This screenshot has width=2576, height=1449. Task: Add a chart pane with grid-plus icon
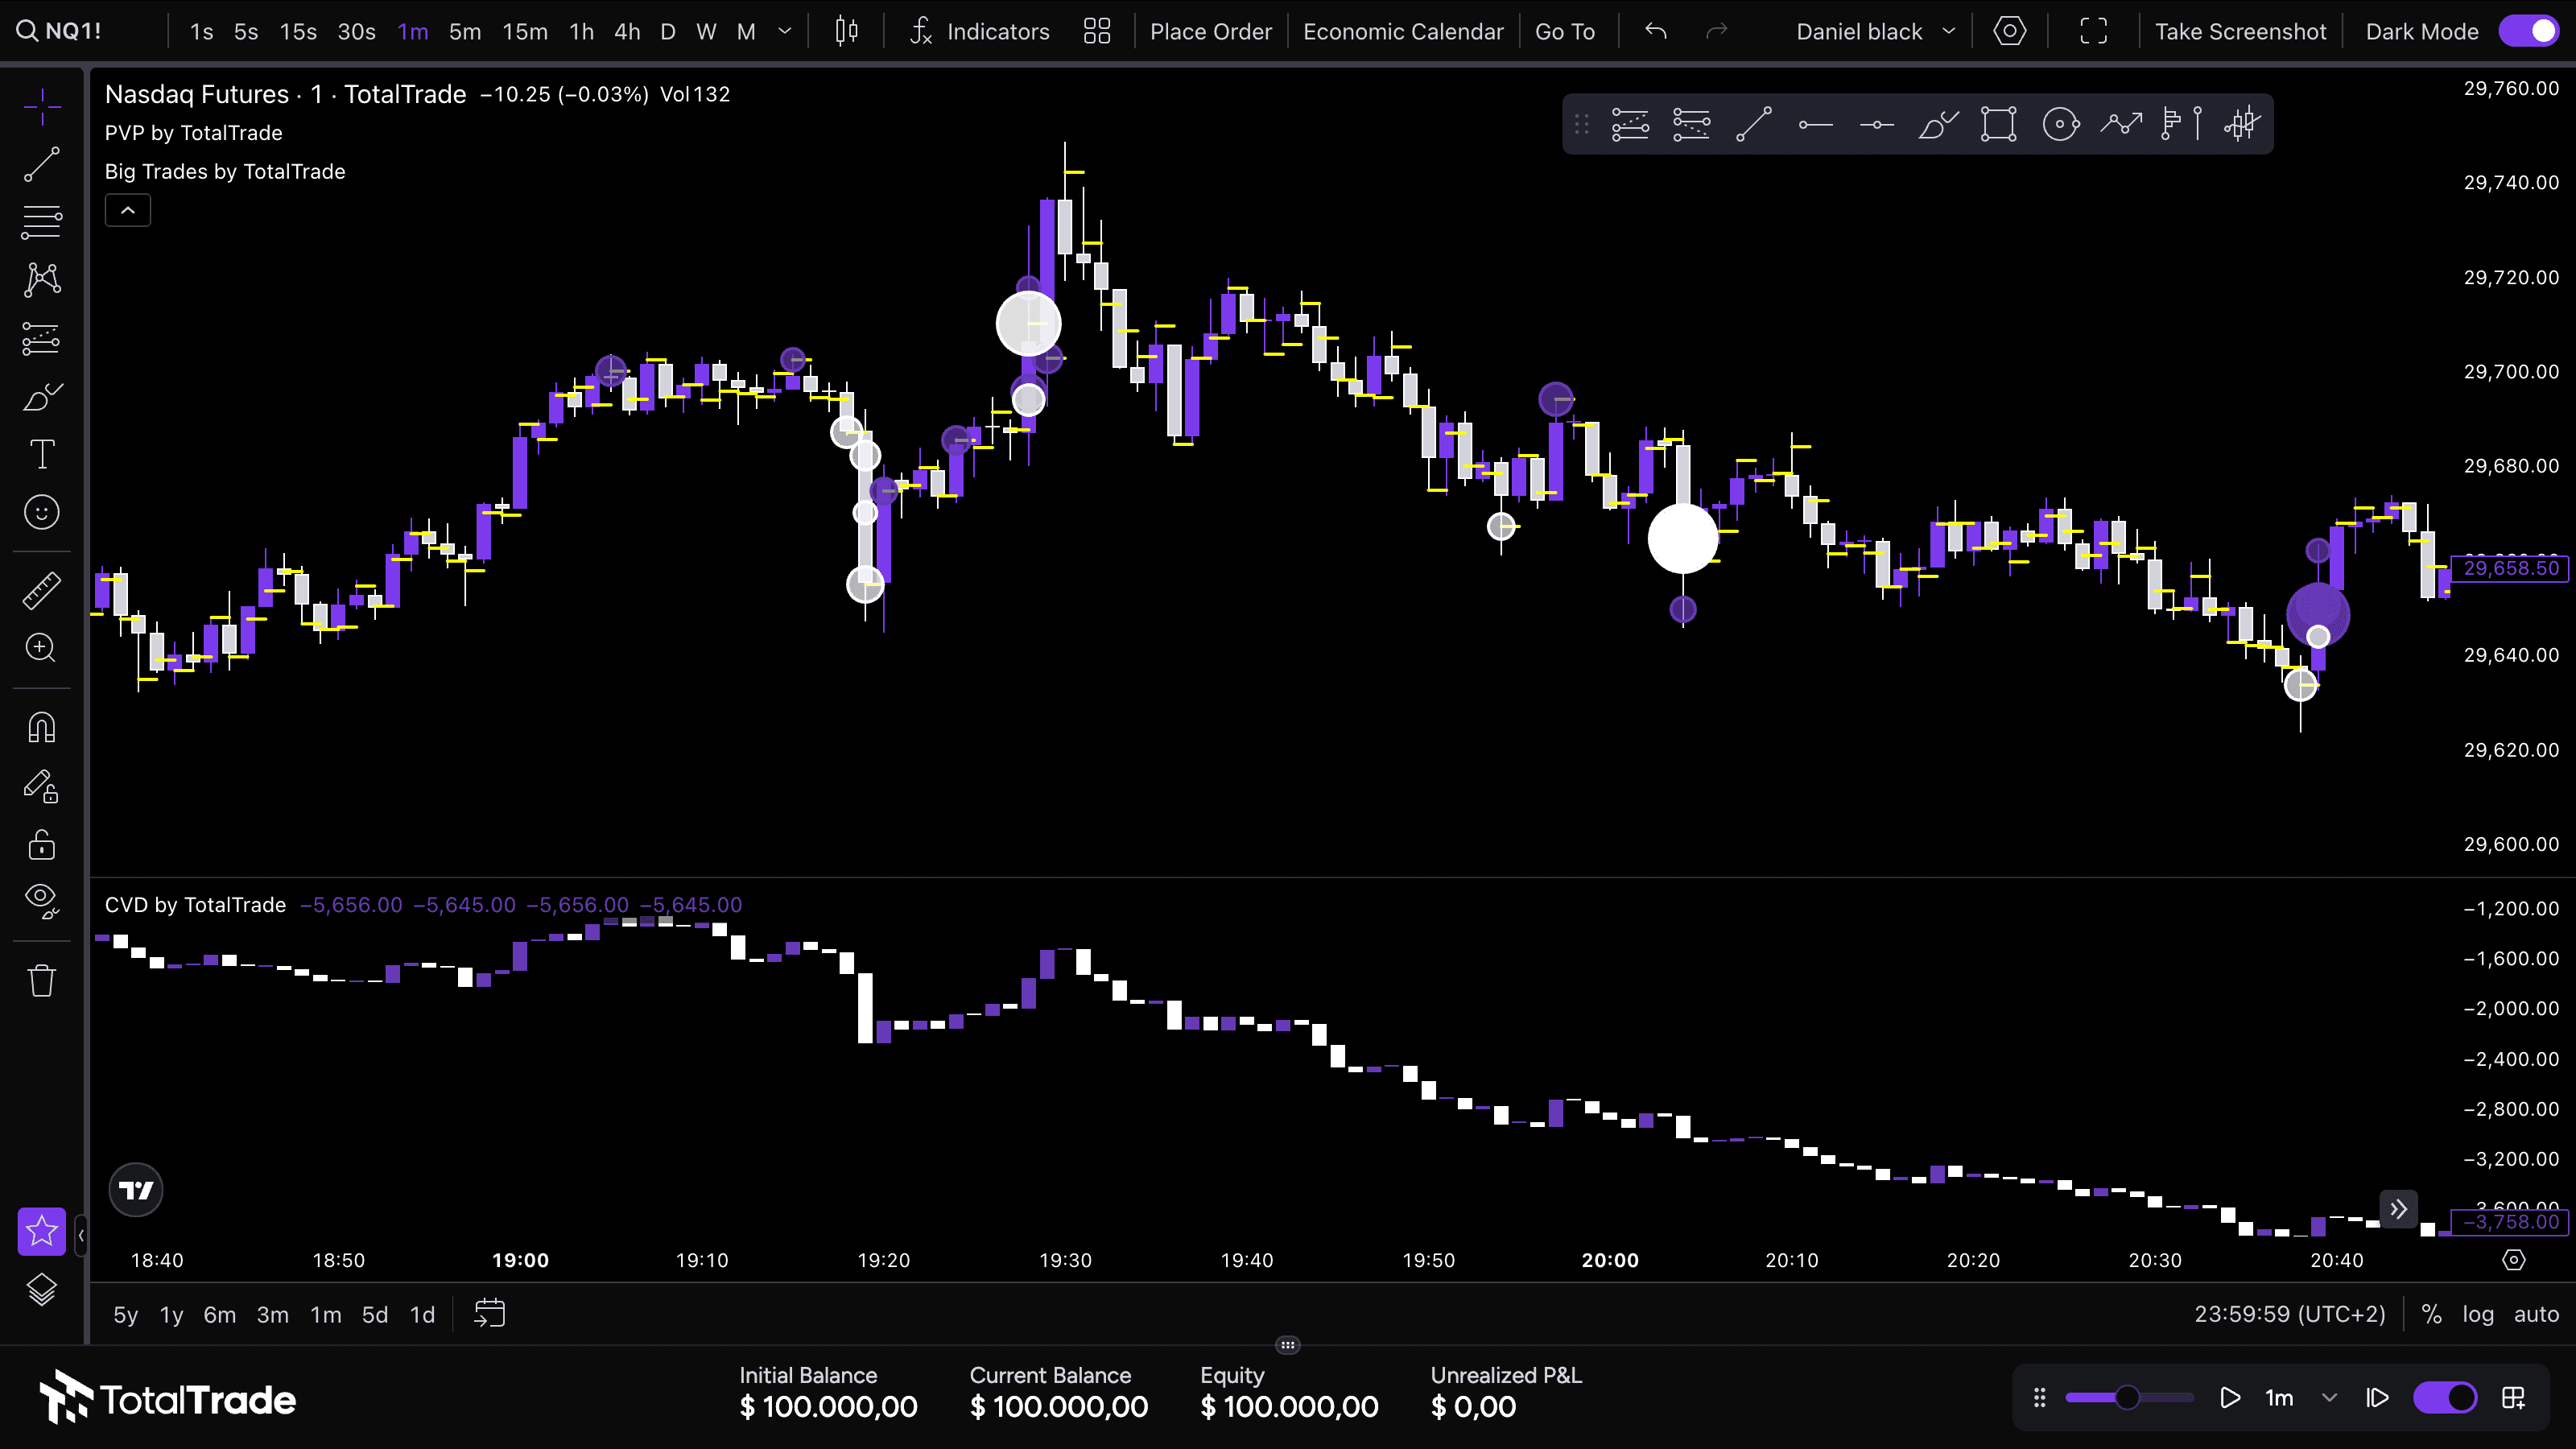point(2513,1397)
